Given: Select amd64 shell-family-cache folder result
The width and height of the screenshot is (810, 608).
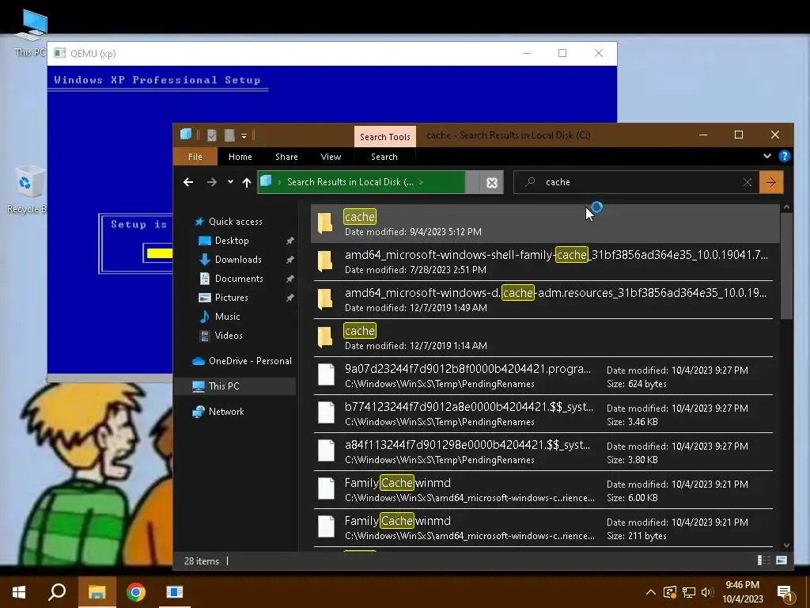Looking at the screenshot, I should coord(543,261).
